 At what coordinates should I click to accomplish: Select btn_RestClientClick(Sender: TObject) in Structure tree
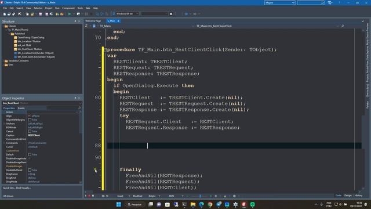coord(36,57)
